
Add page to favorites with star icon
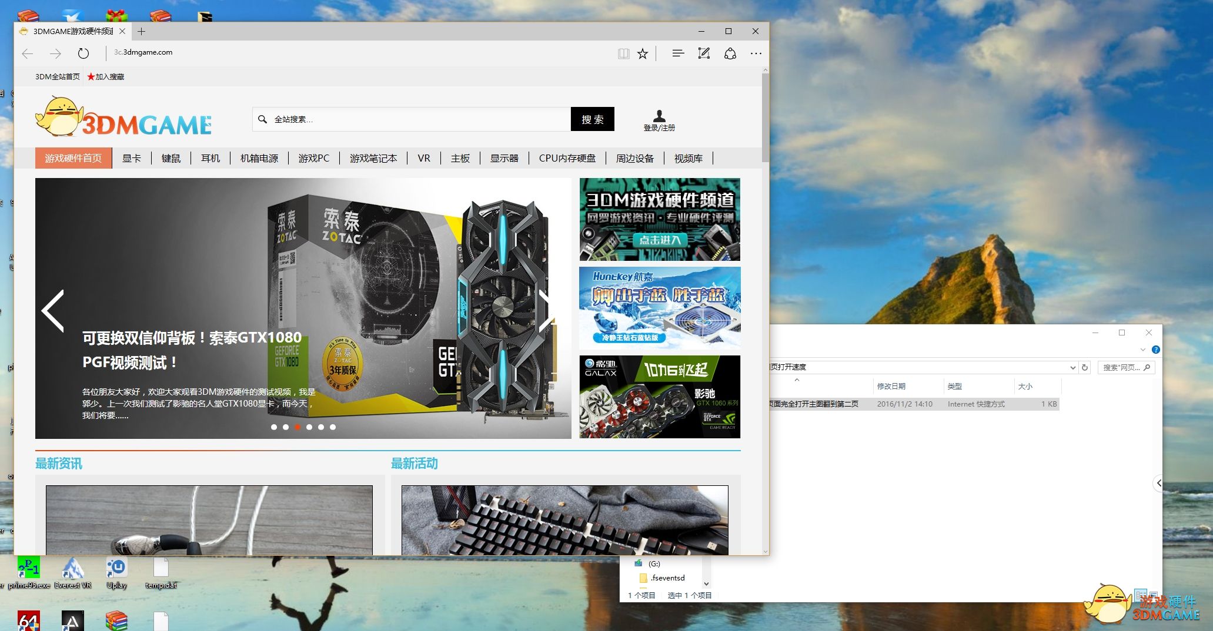pos(643,54)
